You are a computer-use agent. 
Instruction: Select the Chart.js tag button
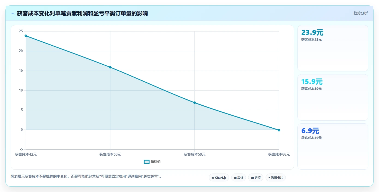(219, 178)
